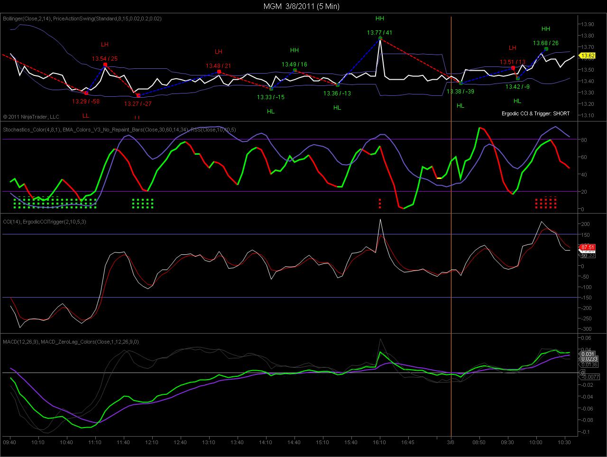The width and height of the screenshot is (607, 457).
Task: Click the LL label under 13.29 swing
Action: coord(86,115)
